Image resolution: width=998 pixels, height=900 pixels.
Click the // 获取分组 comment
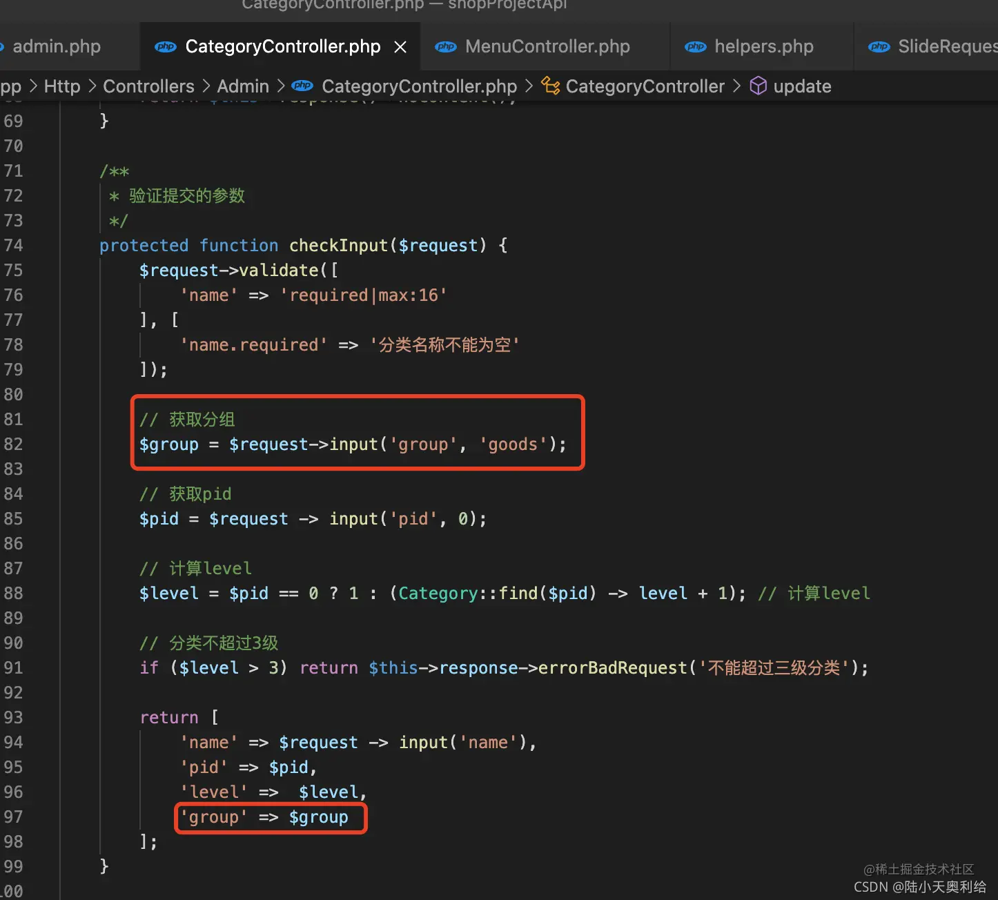click(187, 420)
